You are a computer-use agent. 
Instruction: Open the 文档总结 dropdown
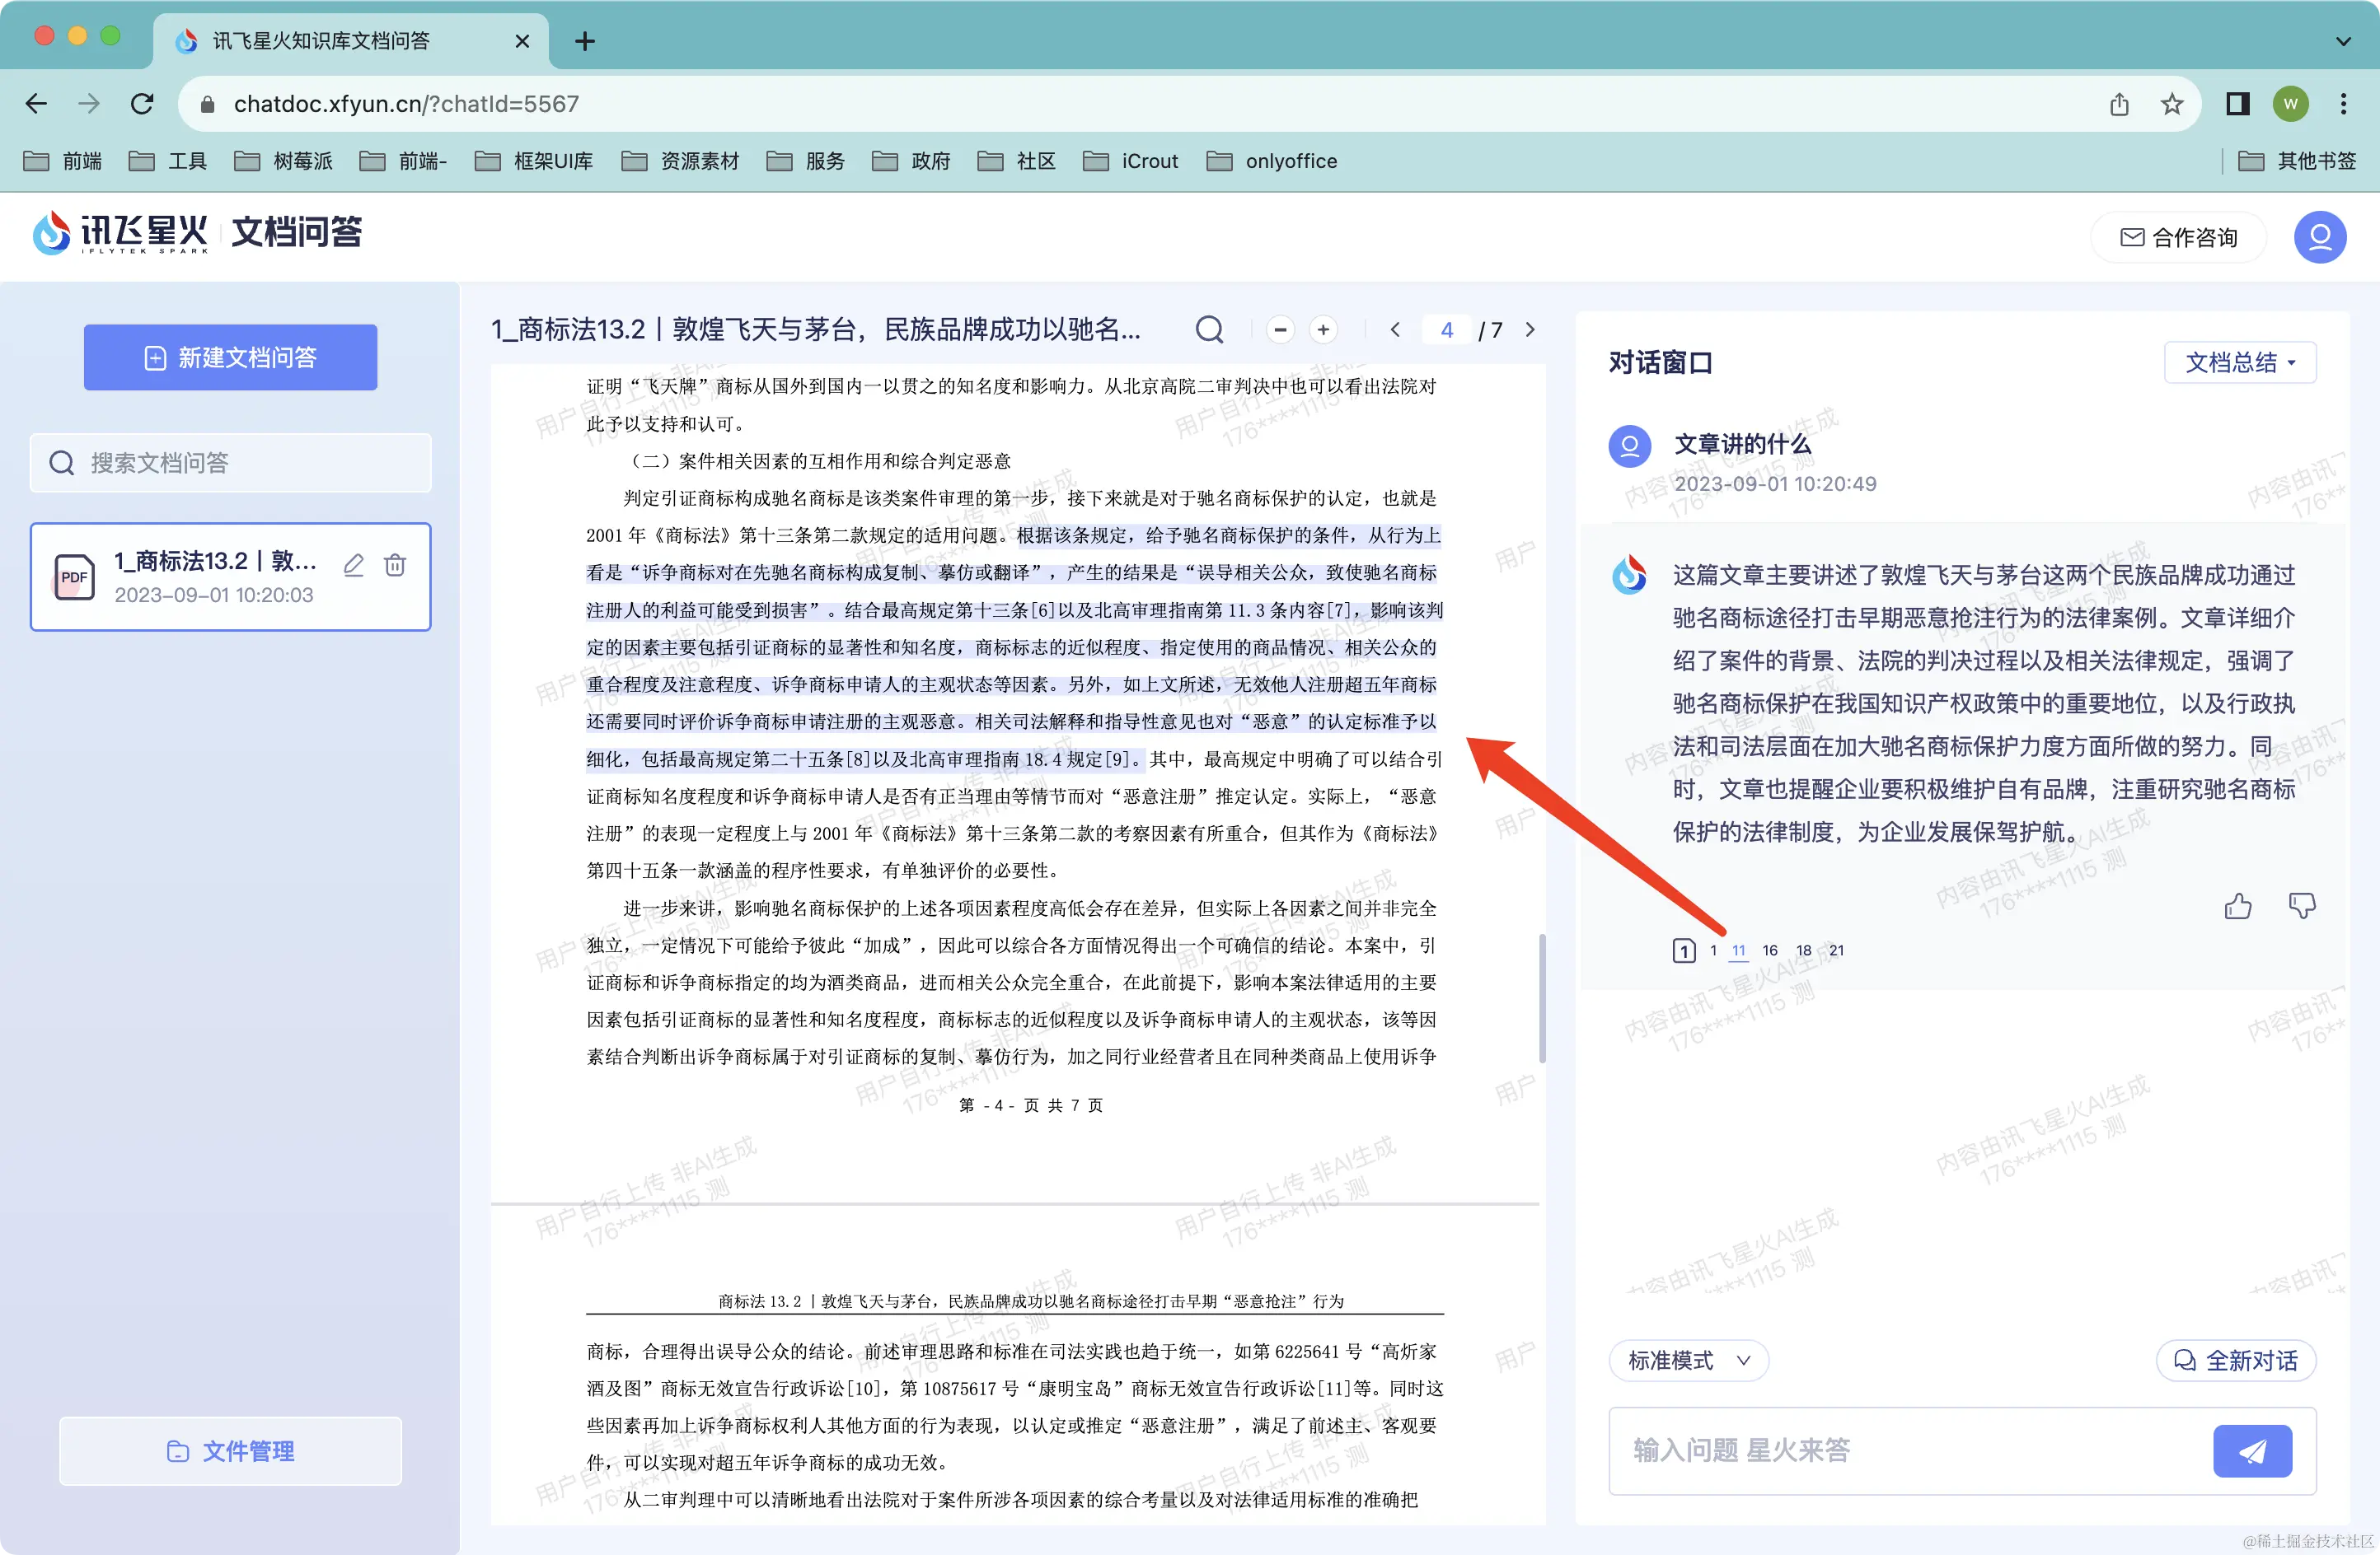pos(2240,362)
